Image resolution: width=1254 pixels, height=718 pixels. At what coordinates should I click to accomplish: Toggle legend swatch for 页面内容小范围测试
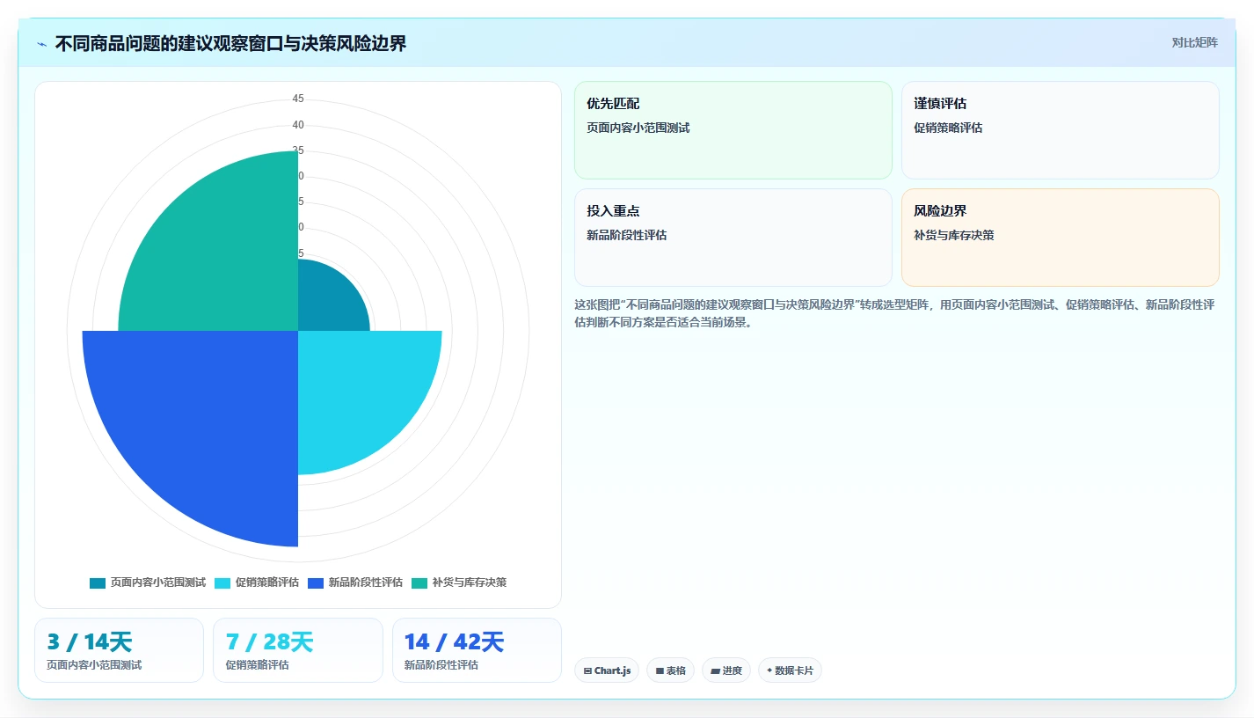click(97, 582)
